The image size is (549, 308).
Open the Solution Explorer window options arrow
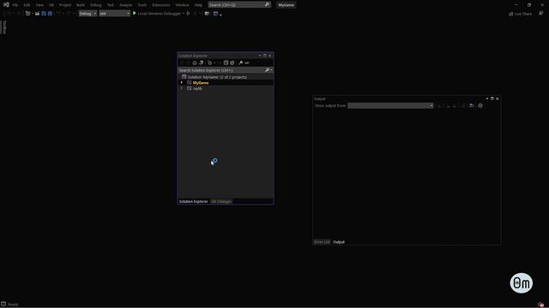tap(260, 56)
